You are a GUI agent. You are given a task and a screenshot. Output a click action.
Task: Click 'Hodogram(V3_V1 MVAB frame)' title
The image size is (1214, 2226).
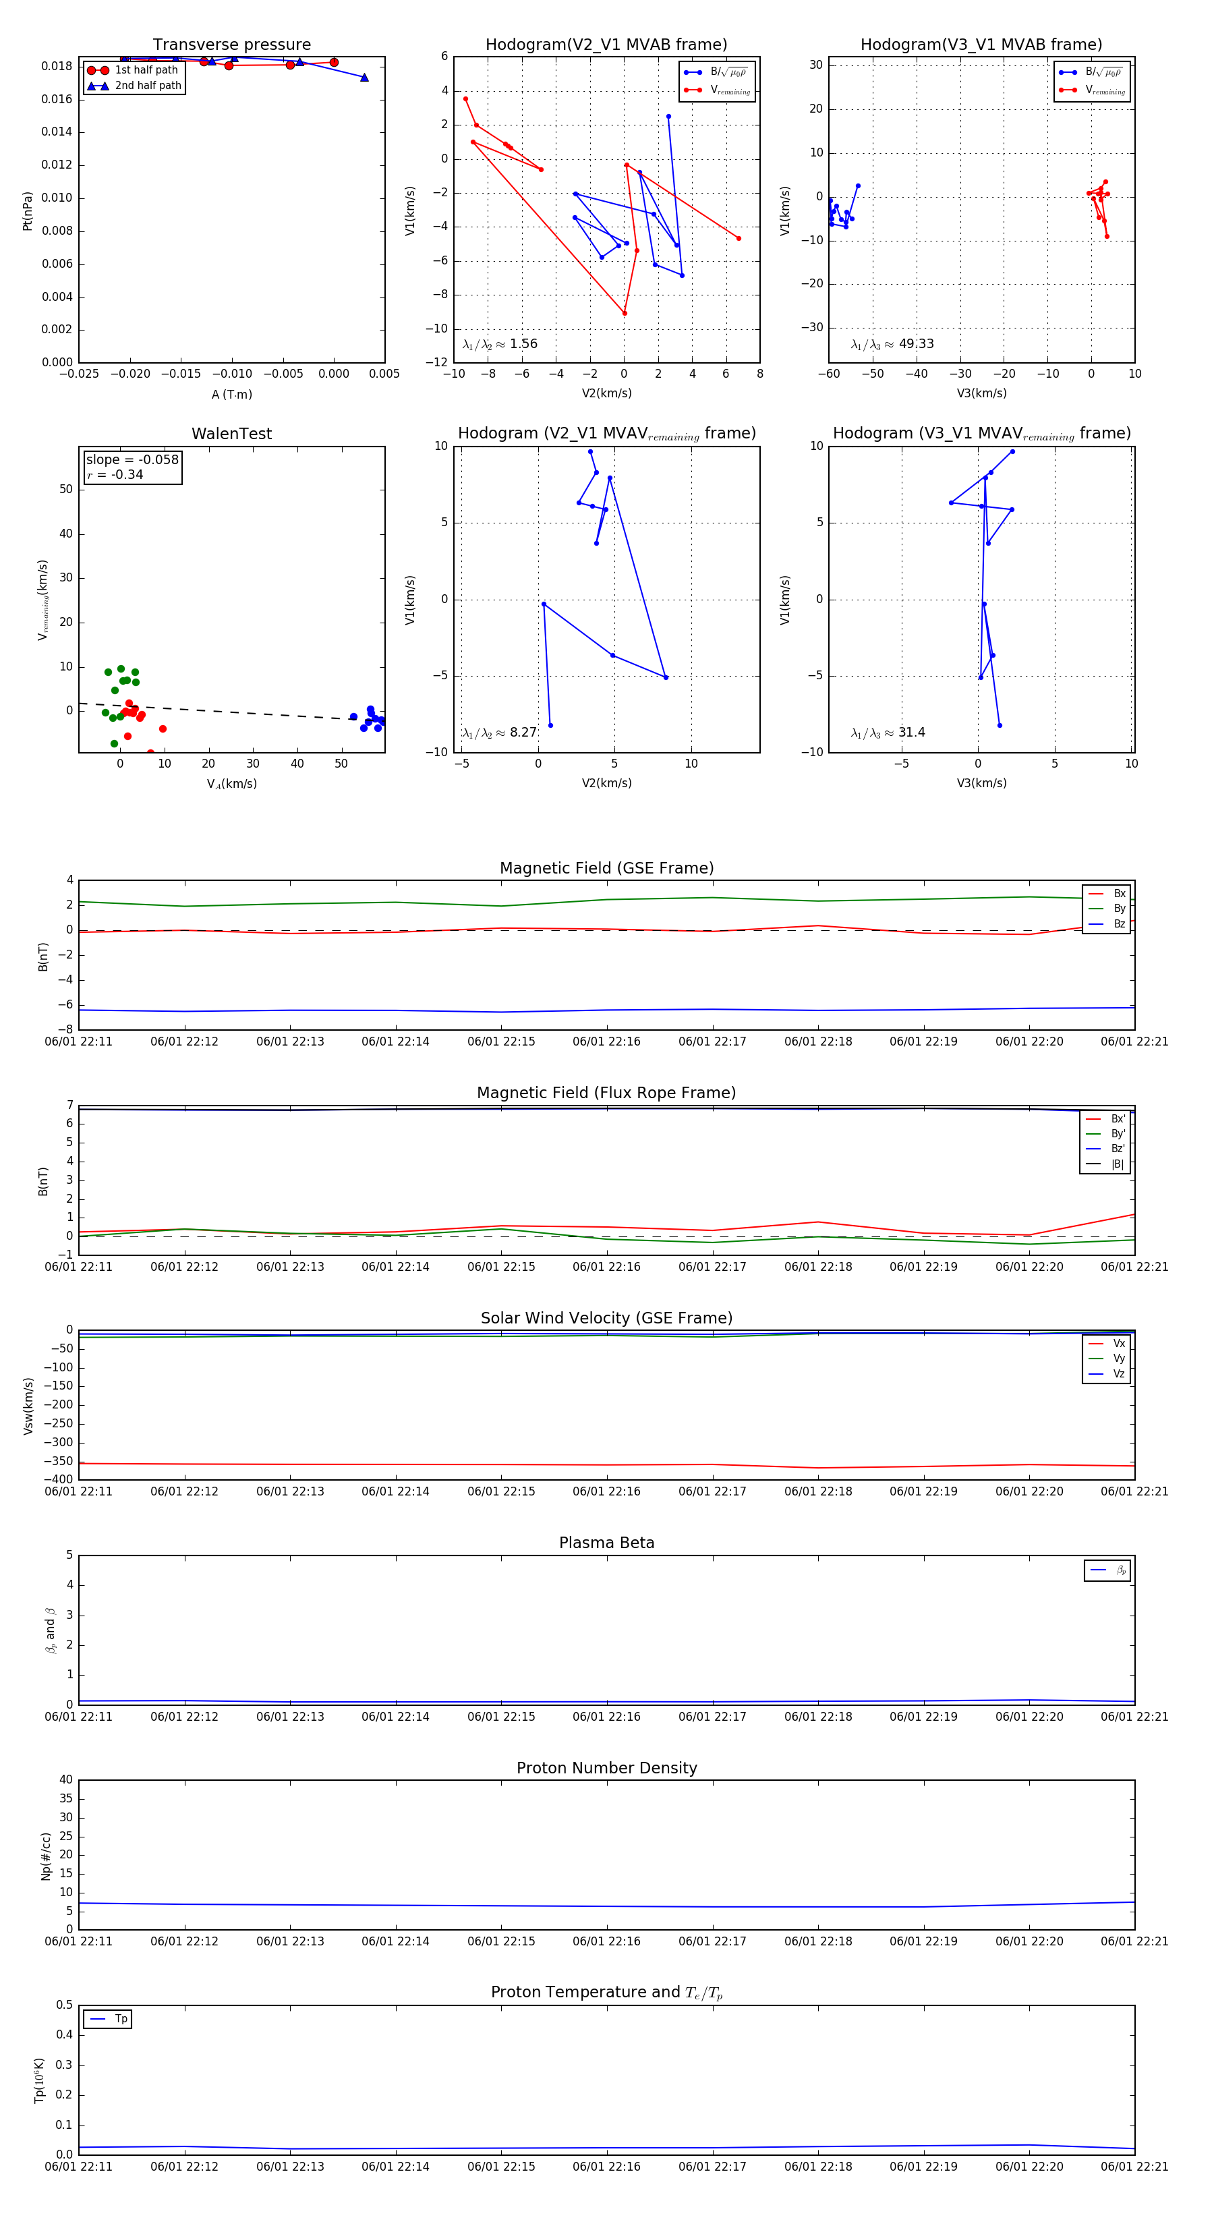point(981,44)
